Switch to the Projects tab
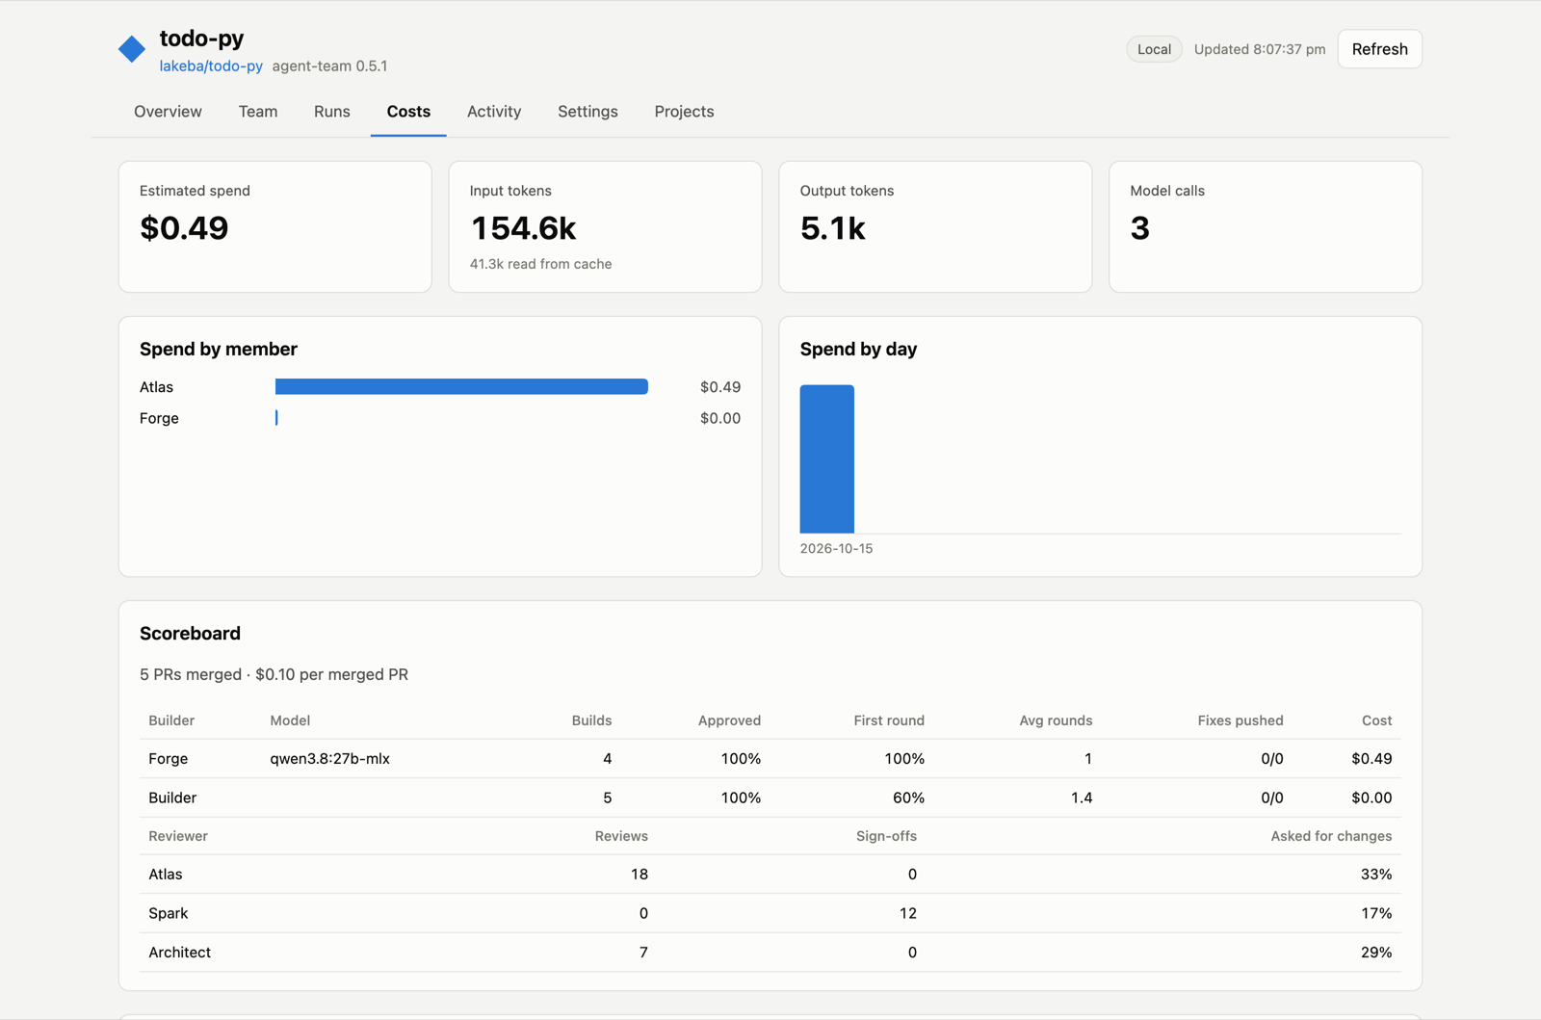This screenshot has width=1541, height=1020. 684,112
